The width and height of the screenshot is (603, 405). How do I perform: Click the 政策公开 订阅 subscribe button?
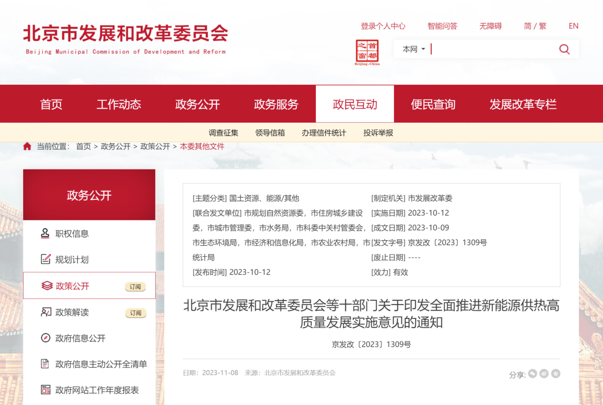pyautogui.click(x=135, y=287)
